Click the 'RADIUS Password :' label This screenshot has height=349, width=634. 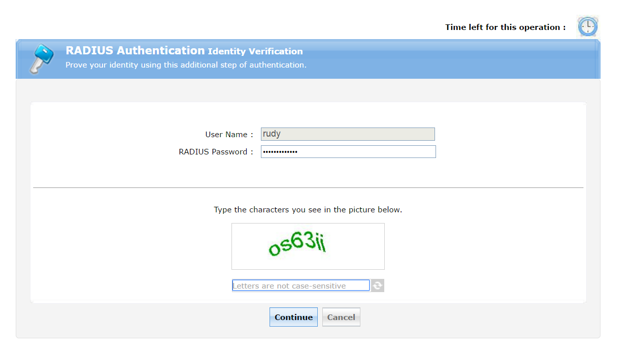click(x=216, y=152)
